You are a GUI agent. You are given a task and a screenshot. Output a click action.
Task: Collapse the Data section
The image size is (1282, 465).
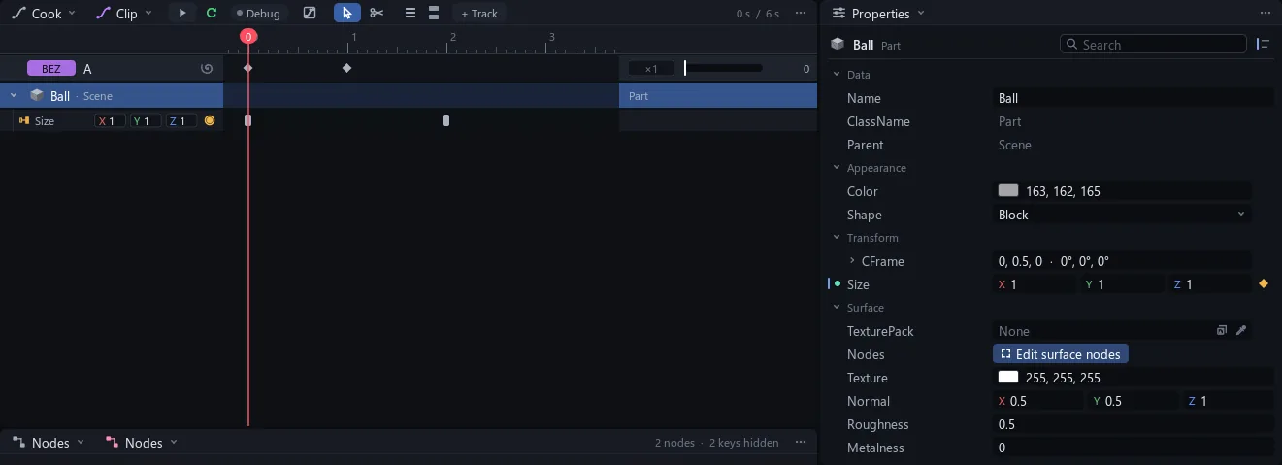click(838, 75)
